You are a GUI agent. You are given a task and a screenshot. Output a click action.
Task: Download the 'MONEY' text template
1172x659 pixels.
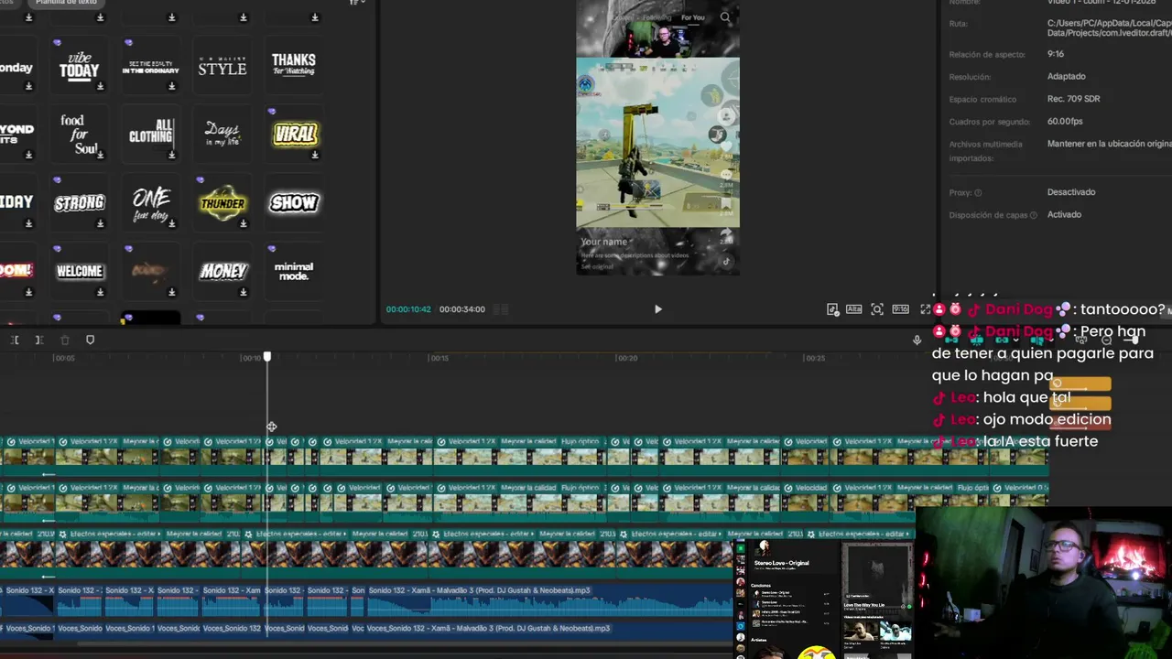[243, 292]
